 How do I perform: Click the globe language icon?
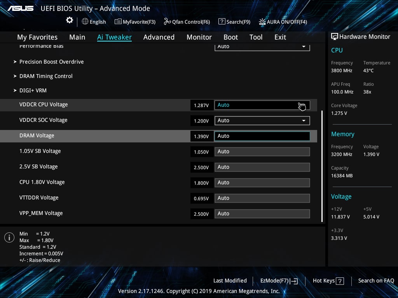(x=85, y=22)
